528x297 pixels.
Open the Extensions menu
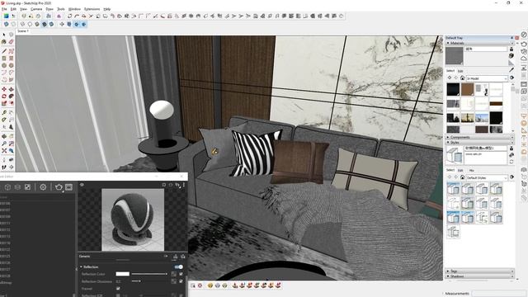click(92, 9)
